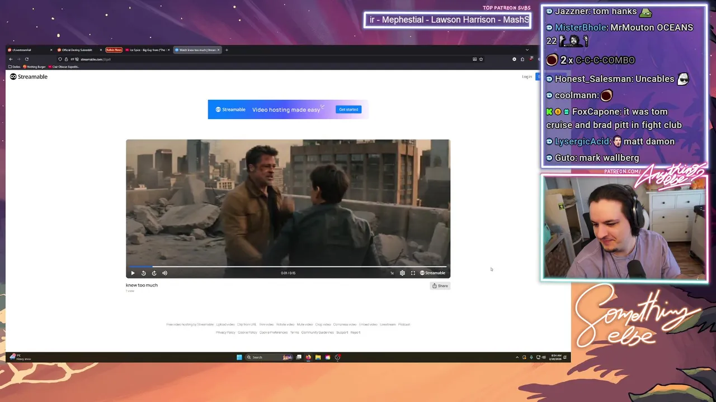Click the Share button below the video
Screen dimensions: 716x402
(440, 286)
